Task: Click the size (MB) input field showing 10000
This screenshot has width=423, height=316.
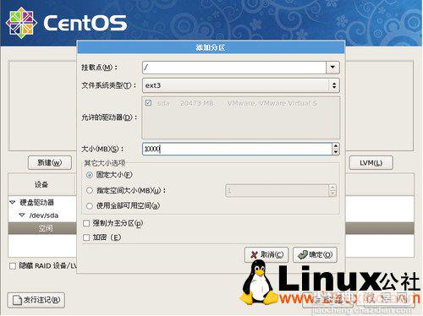Action: coord(238,149)
